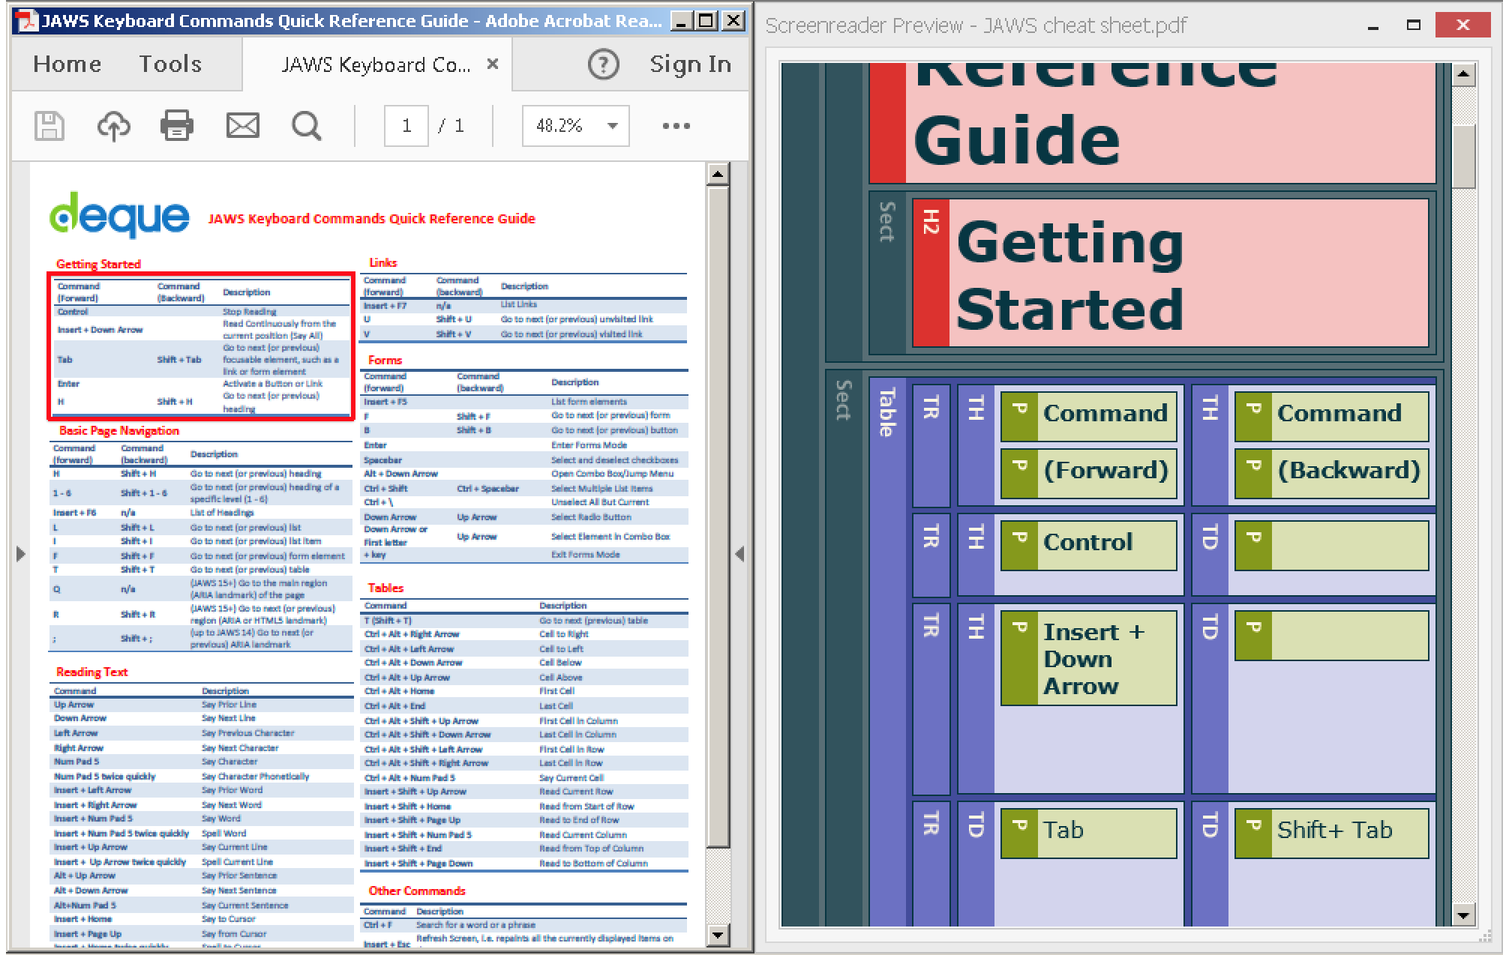Click 'Spell Word' row in Reading Text table
Screen dimensions: 1503x955
tap(201, 834)
